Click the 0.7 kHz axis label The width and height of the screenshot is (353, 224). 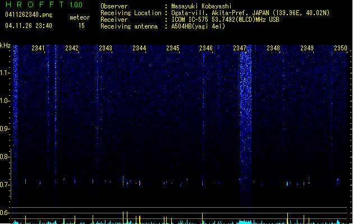pyautogui.click(x=4, y=185)
